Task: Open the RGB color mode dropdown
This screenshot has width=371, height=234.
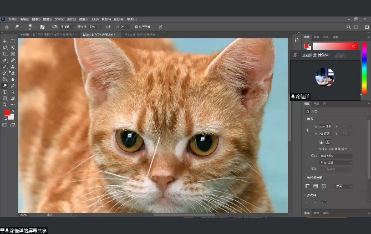Action: tap(336, 156)
